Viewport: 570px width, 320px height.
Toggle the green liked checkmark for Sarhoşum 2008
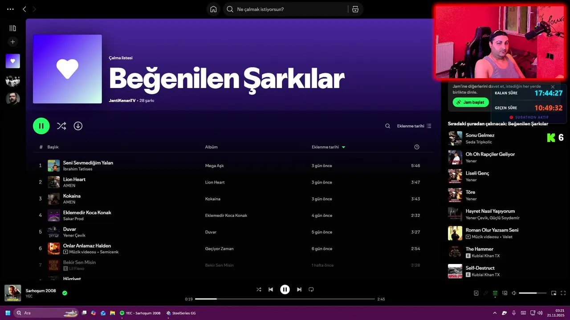[65, 293]
